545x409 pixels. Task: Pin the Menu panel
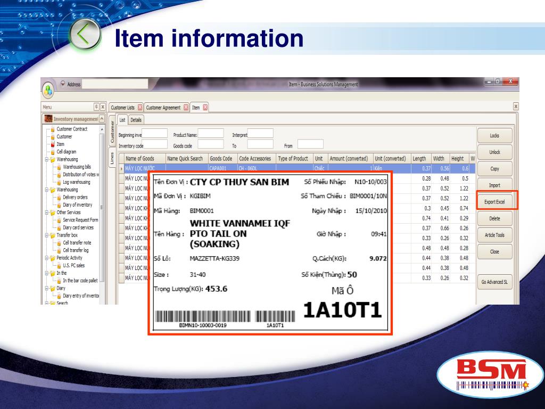point(96,107)
